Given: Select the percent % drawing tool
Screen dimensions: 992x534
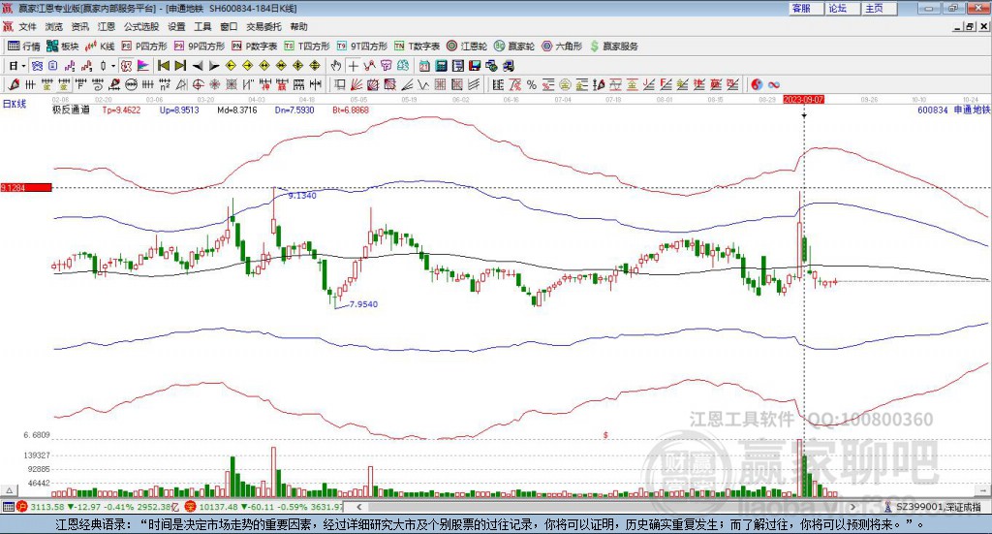Looking at the screenshot, I should point(532,84).
